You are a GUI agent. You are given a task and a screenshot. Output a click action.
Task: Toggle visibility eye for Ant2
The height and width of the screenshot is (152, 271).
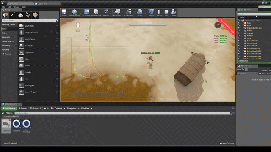tap(239, 38)
